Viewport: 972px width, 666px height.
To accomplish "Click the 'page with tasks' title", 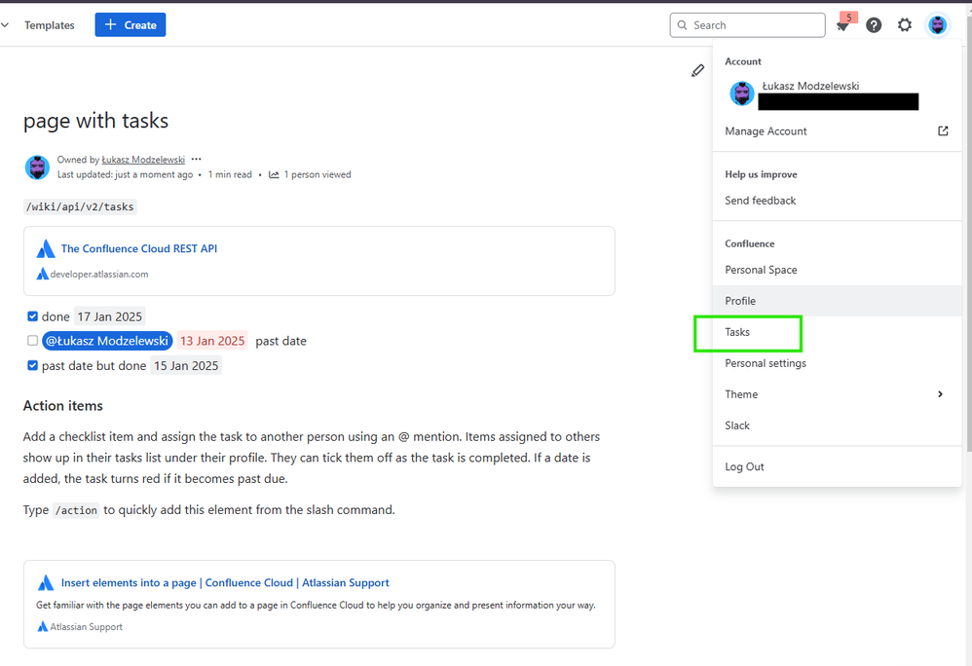I will pyautogui.click(x=96, y=121).
